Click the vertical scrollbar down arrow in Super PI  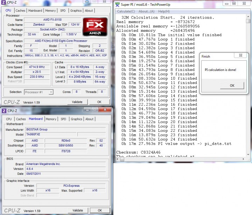(x=248, y=155)
